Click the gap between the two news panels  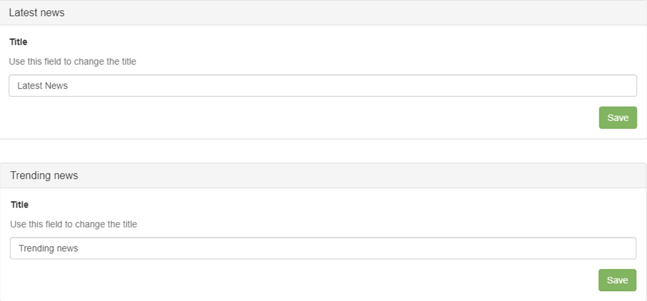point(323,151)
